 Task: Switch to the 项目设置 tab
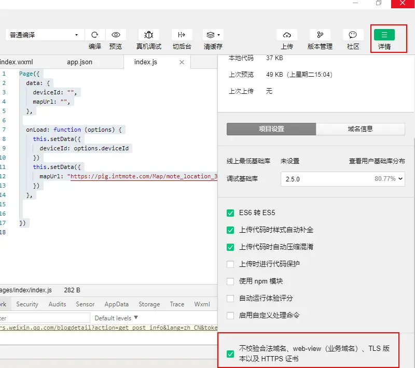(x=271, y=129)
